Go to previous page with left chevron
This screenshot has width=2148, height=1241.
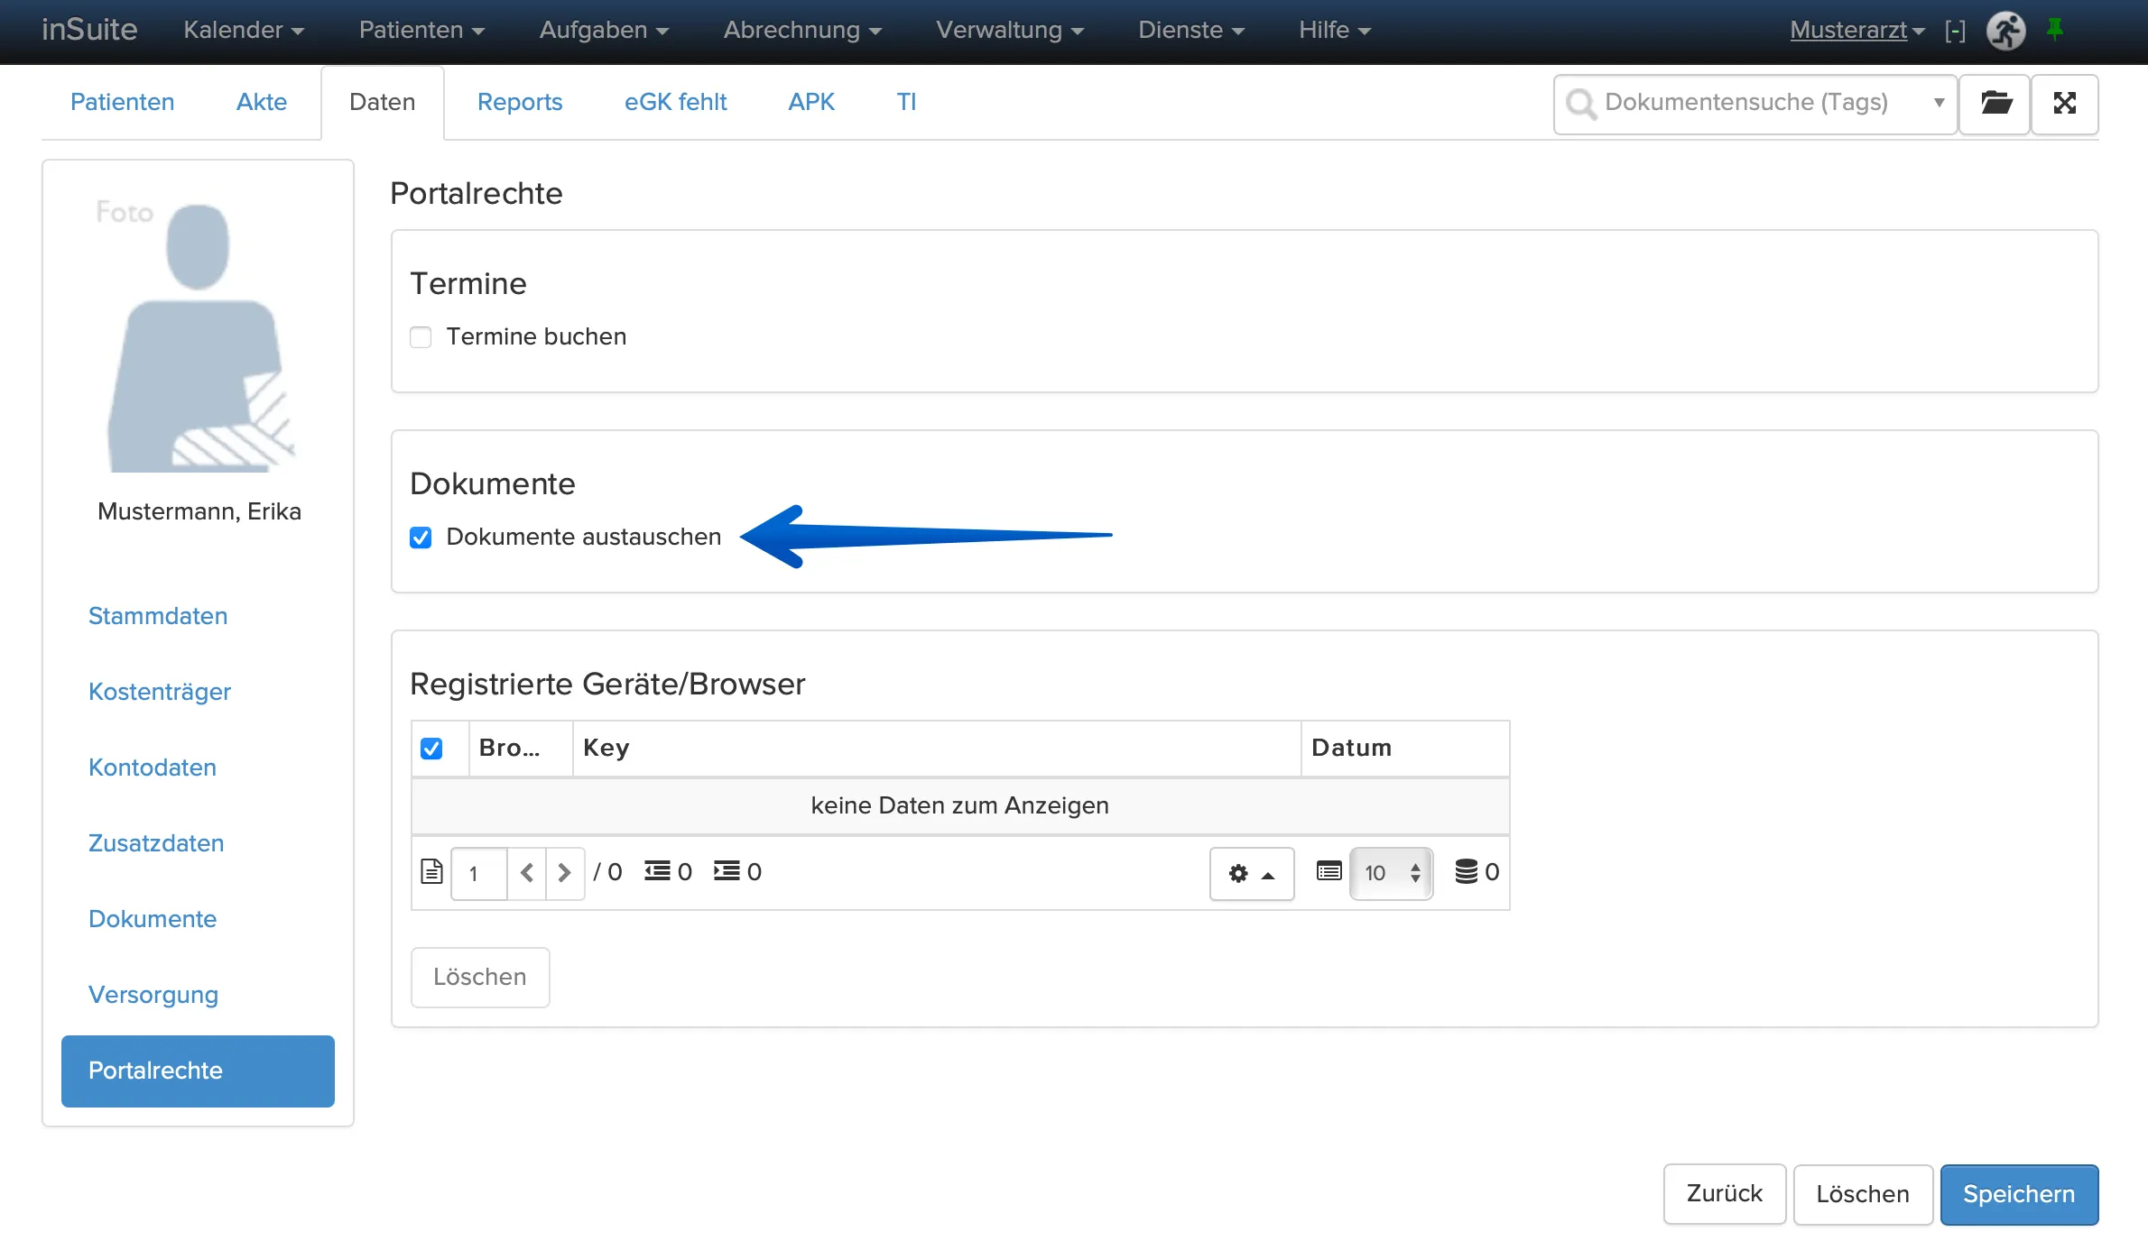pyautogui.click(x=527, y=873)
